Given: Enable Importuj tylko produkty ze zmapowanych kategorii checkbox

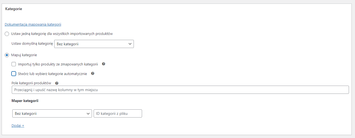Looking at the screenshot, I should (x=14, y=64).
